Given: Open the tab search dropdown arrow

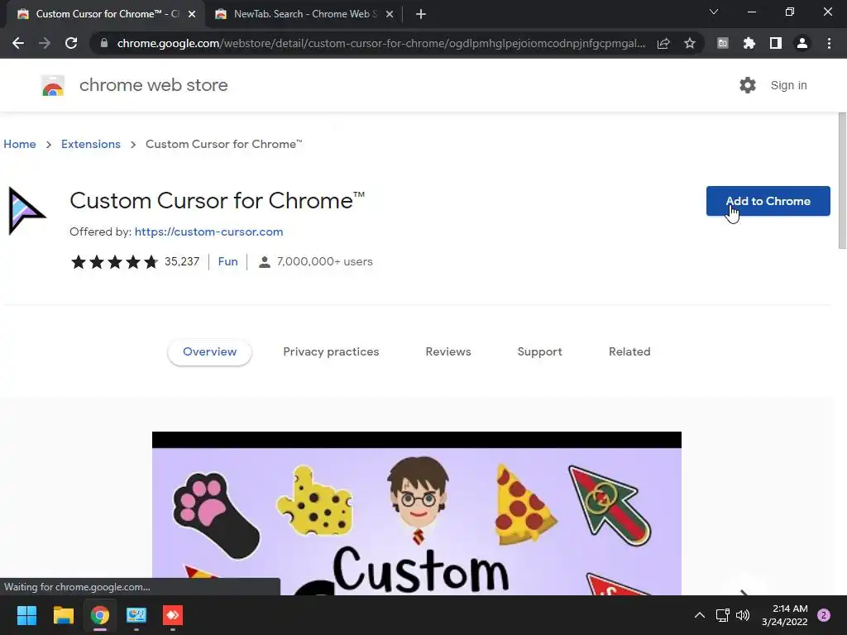Looking at the screenshot, I should point(714,12).
